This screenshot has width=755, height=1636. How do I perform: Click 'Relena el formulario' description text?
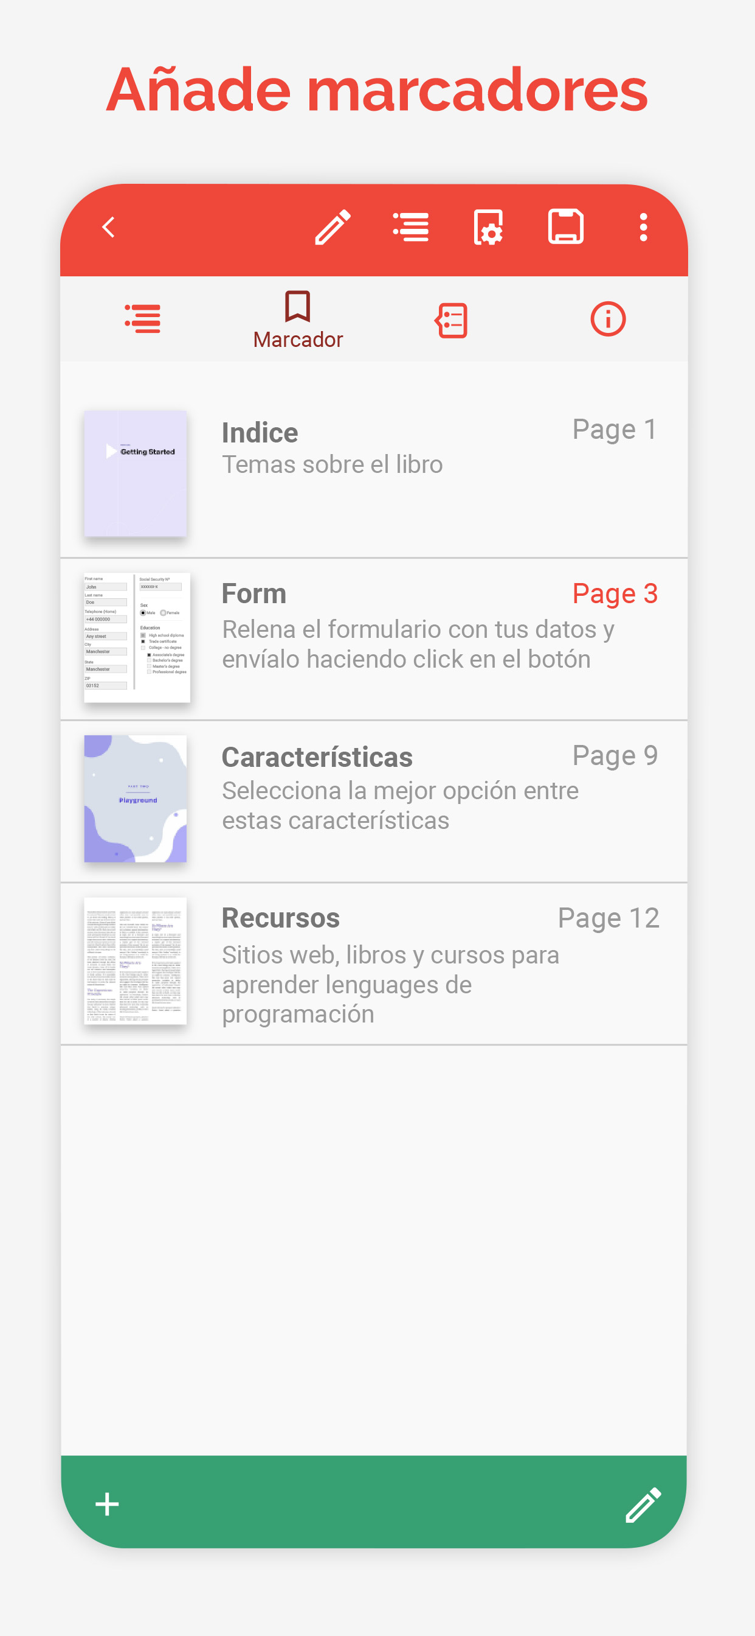click(x=418, y=644)
